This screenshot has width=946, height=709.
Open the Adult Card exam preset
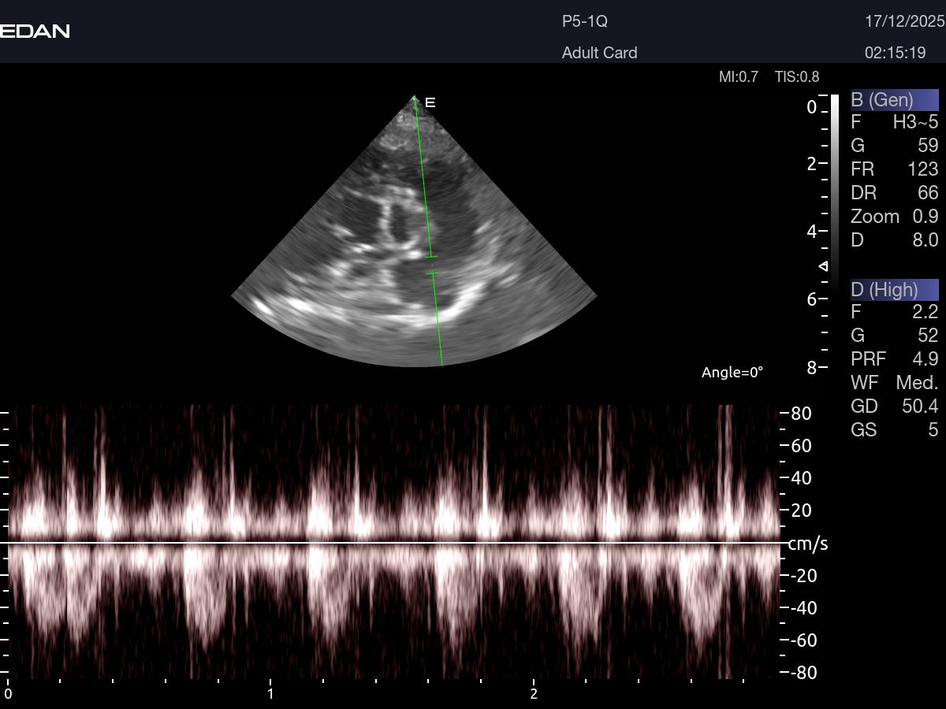pos(599,53)
